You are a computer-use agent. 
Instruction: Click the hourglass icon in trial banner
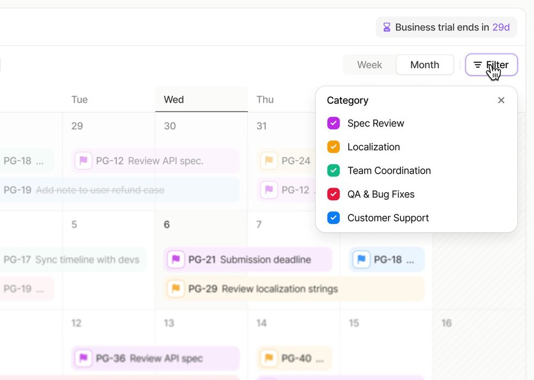pos(386,27)
